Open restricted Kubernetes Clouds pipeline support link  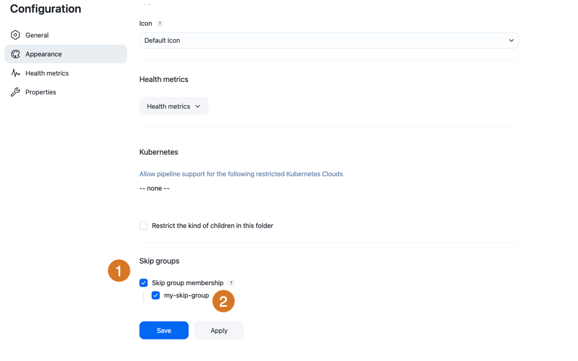[x=241, y=174]
